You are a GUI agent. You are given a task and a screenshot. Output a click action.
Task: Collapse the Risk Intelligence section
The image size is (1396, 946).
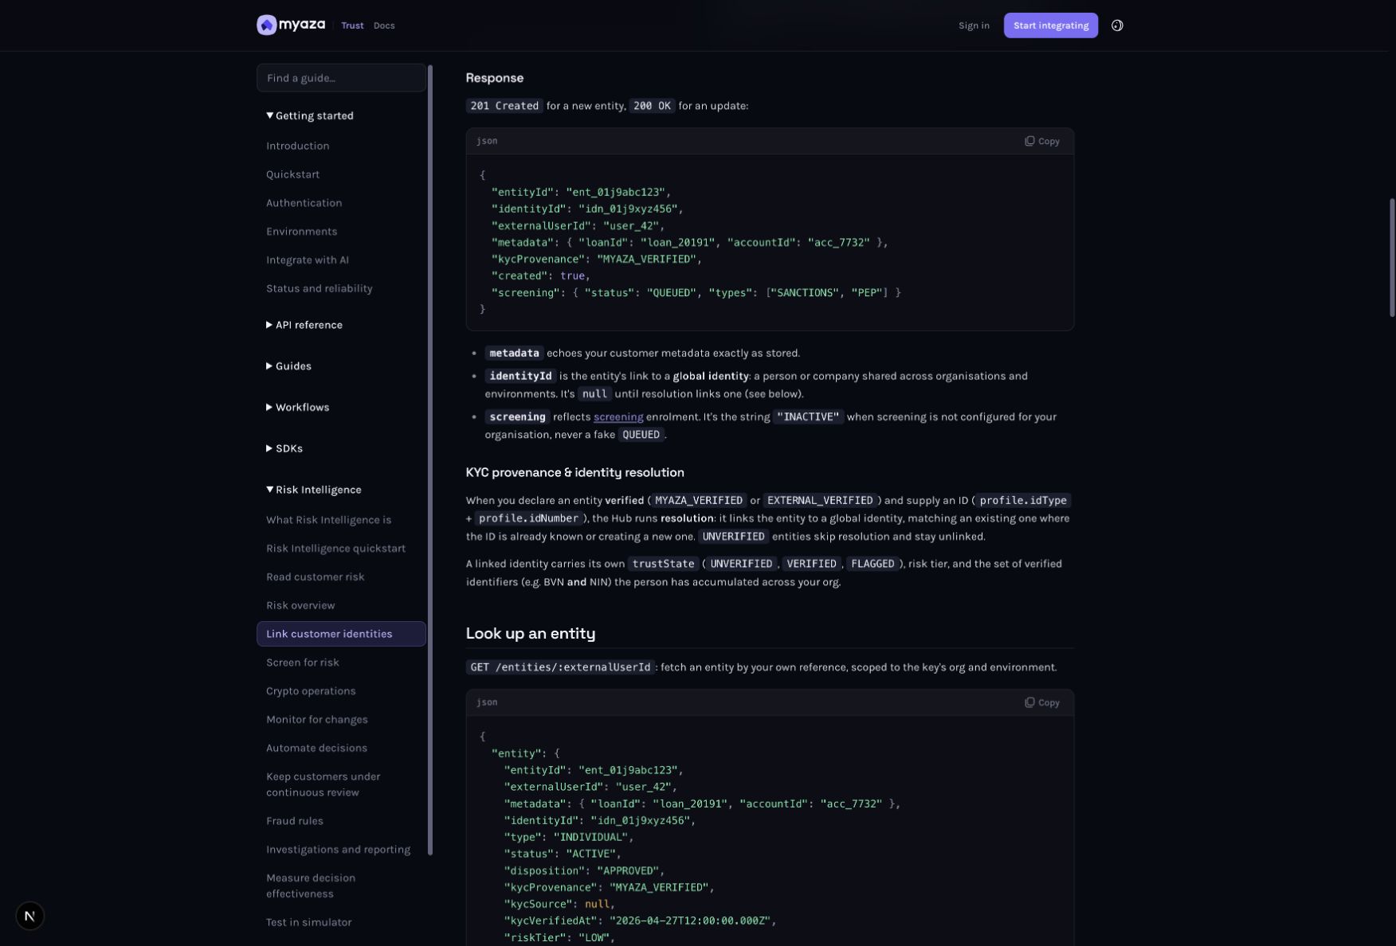314,490
